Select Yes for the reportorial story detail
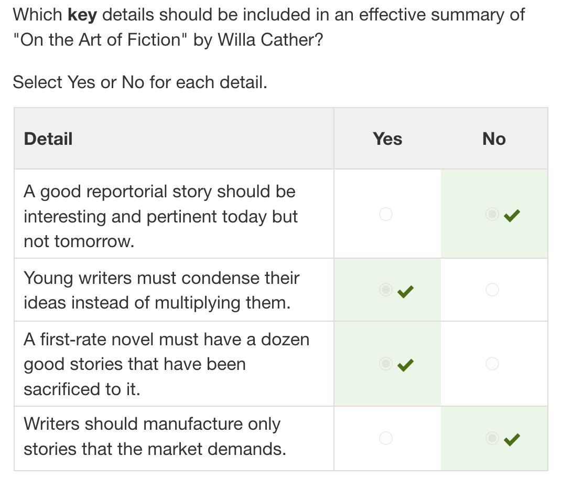The image size is (561, 488). pyautogui.click(x=385, y=214)
